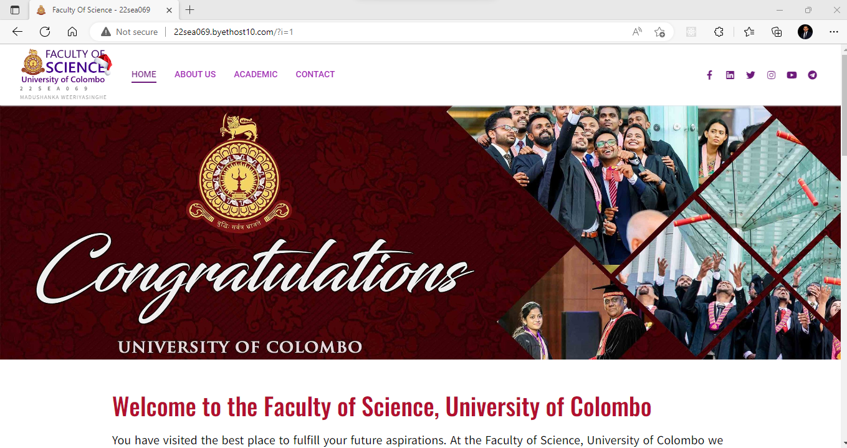Go to the ACADEMIC page link

click(x=256, y=74)
